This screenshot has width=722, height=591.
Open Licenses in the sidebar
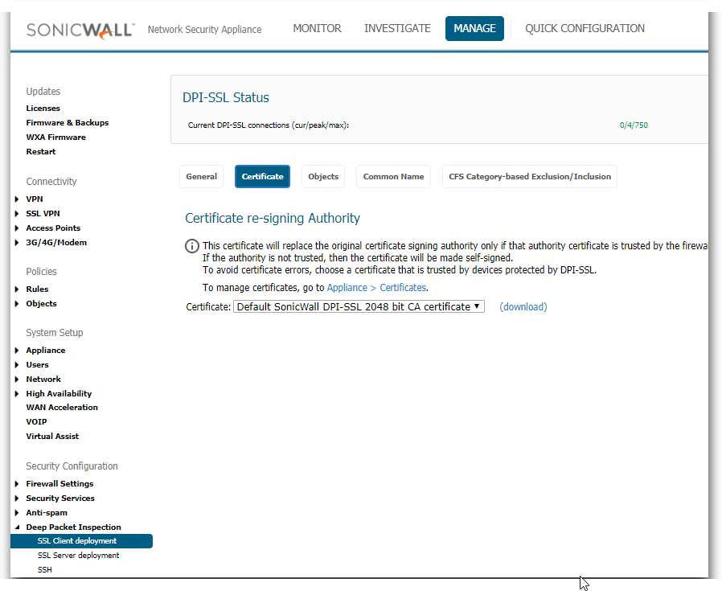point(43,109)
